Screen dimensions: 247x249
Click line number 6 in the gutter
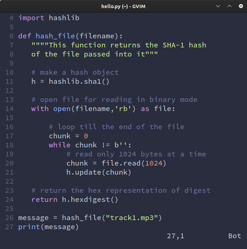(11, 36)
